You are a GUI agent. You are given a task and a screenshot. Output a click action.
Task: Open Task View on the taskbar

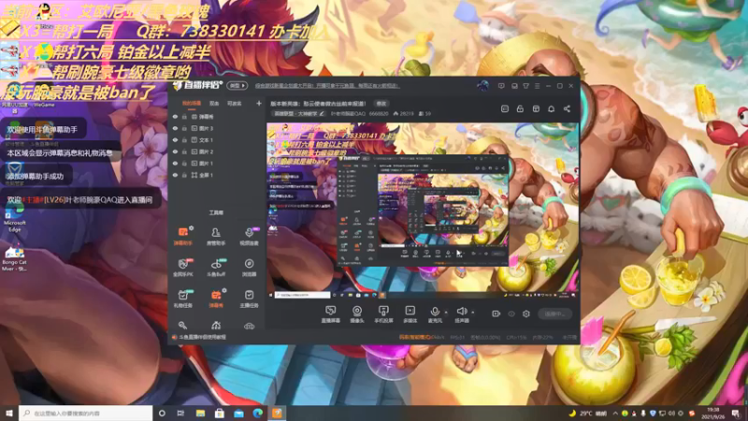coord(180,414)
